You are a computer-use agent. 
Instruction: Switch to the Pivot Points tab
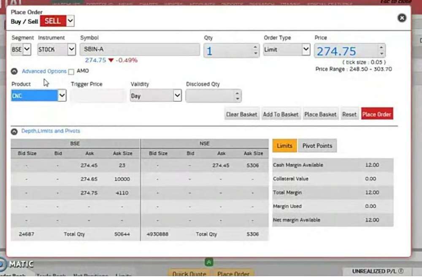coord(317,146)
